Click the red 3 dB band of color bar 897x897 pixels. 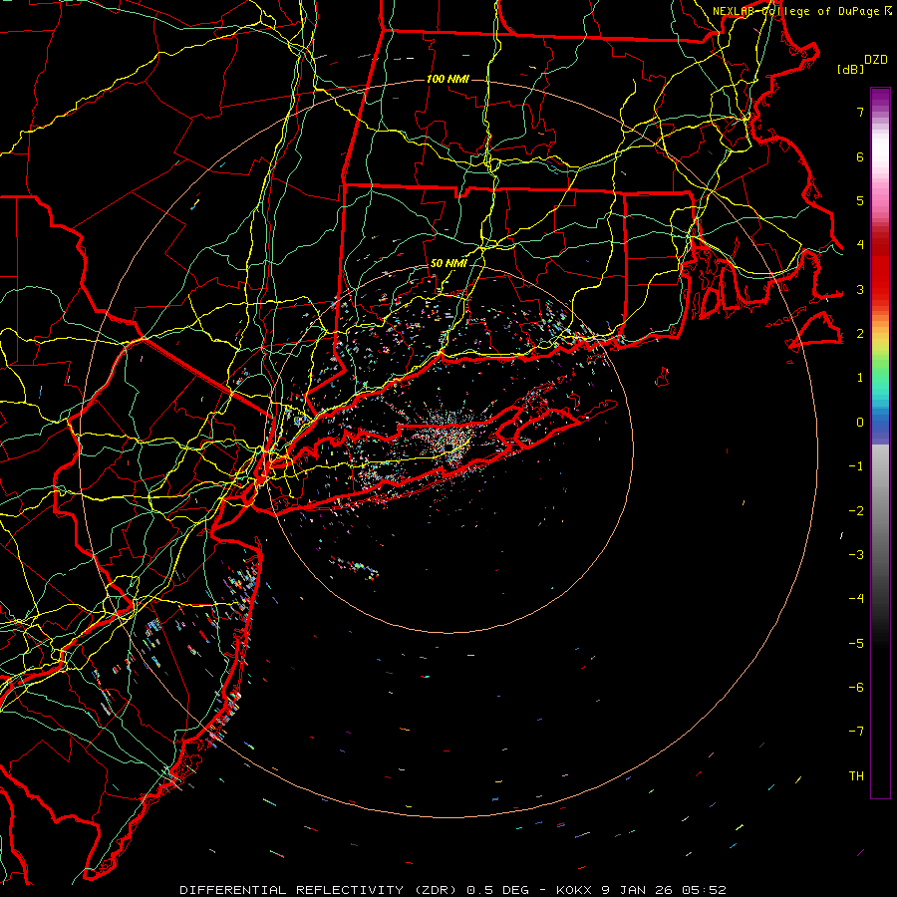point(880,280)
